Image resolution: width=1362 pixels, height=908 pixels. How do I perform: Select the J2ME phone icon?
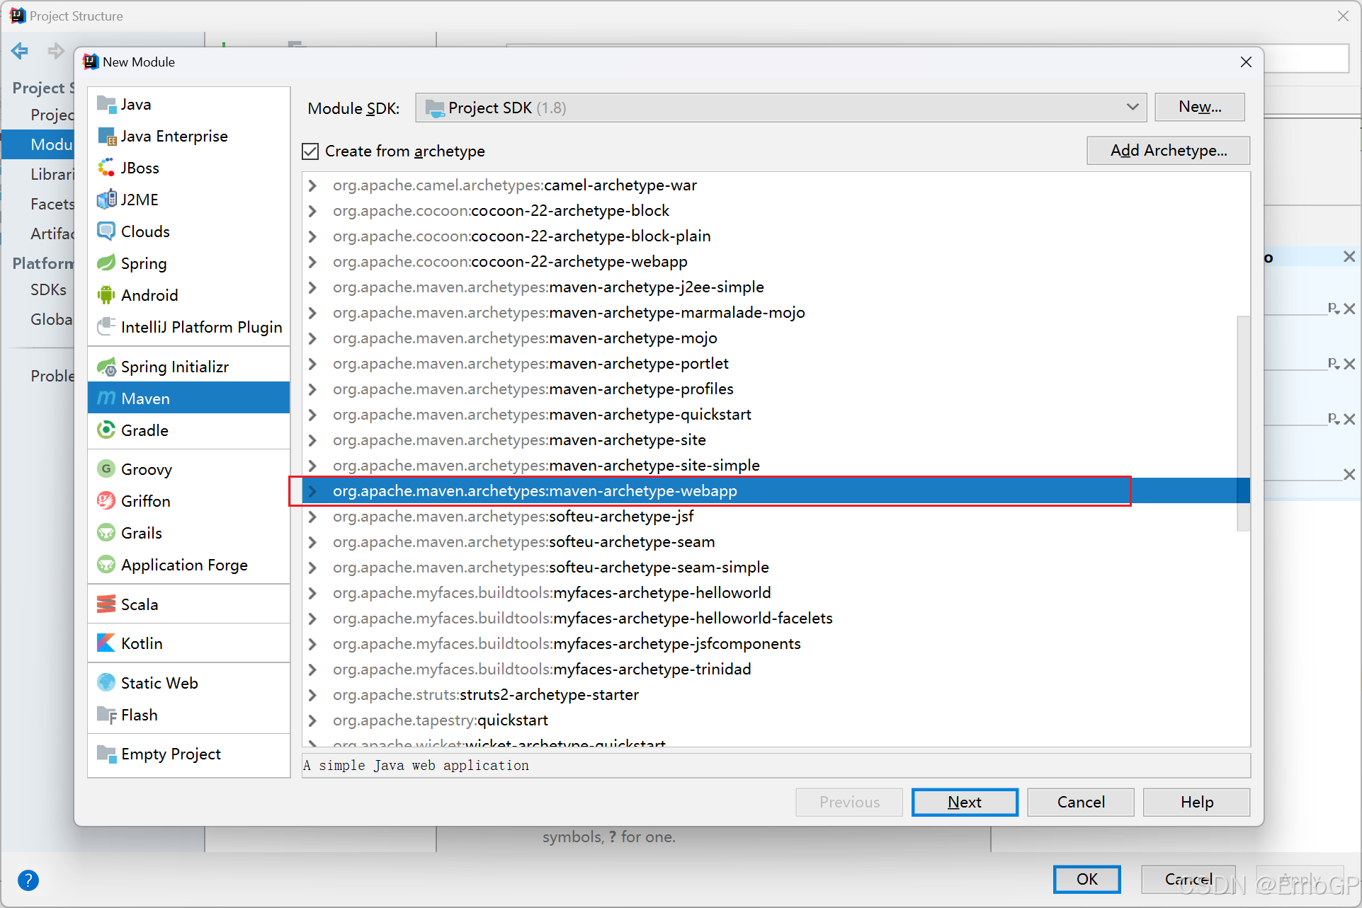(106, 200)
